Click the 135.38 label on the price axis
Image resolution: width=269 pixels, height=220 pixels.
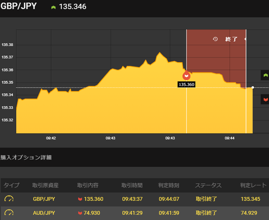click(7, 45)
